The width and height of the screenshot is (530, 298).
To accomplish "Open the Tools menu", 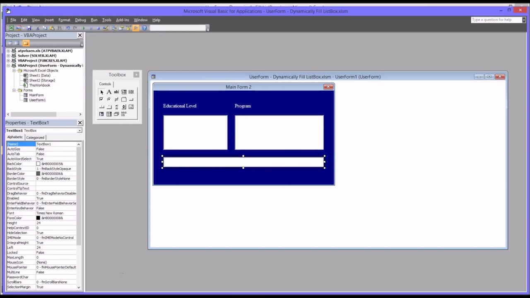I will pos(106,20).
